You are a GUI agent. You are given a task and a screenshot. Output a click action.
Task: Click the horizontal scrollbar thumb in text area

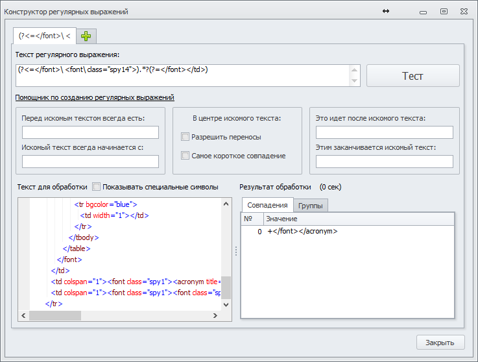coord(55,316)
